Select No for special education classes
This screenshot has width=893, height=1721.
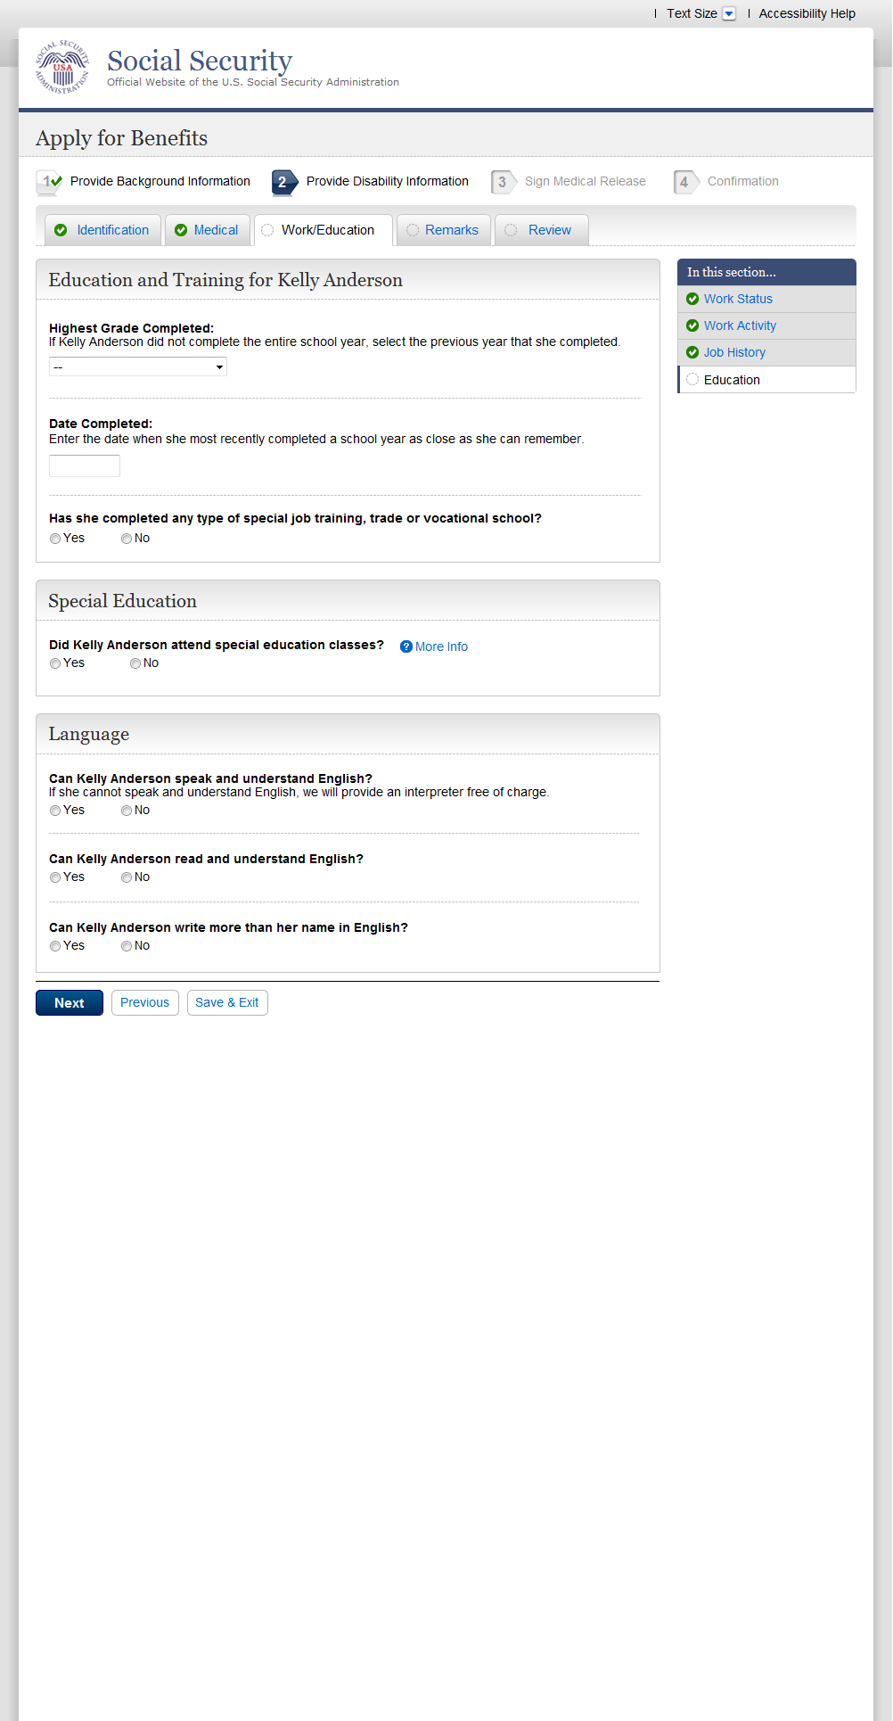135,663
